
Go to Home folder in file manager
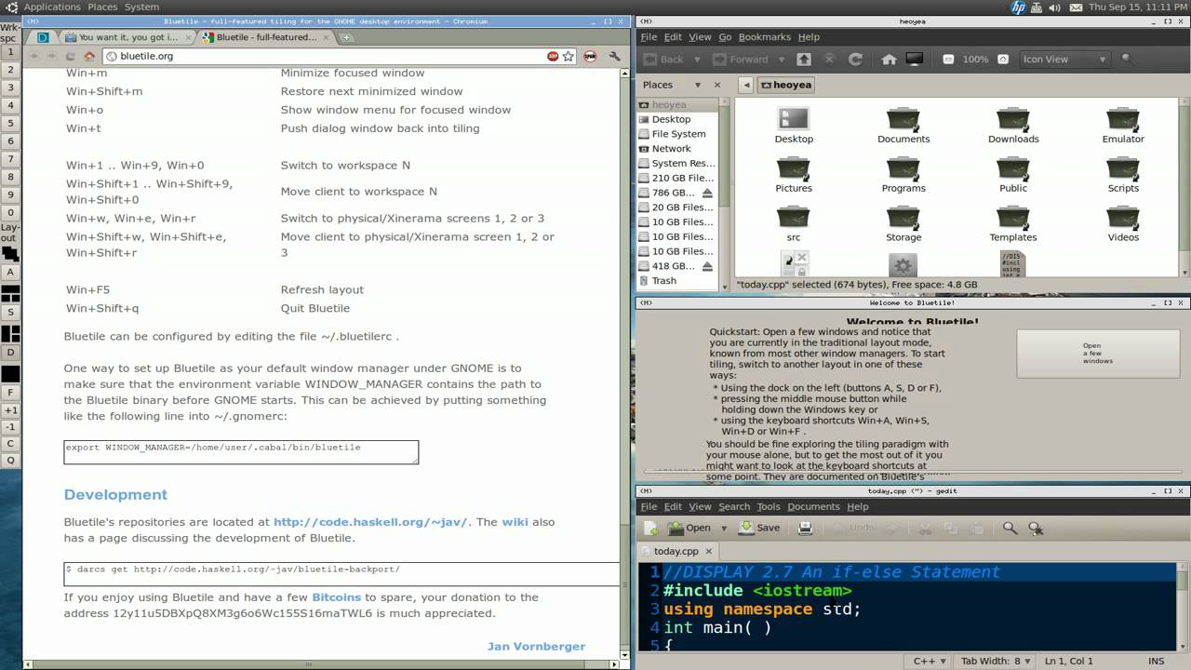pos(889,59)
